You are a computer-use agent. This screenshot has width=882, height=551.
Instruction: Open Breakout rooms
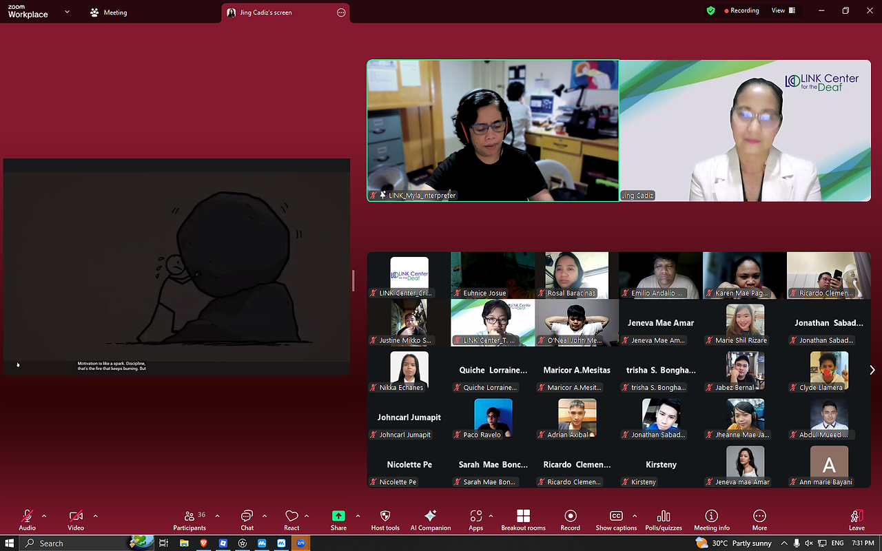[x=523, y=520]
